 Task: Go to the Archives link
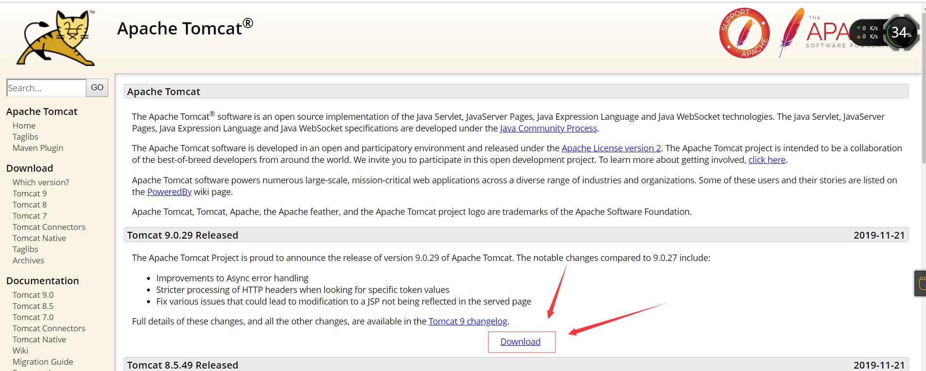(x=28, y=260)
